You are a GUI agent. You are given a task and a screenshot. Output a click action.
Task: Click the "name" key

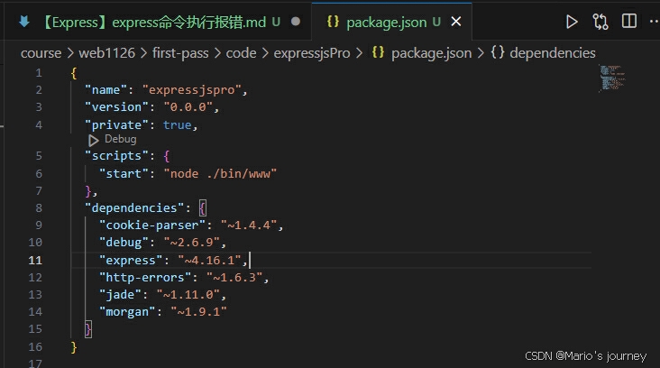point(105,90)
